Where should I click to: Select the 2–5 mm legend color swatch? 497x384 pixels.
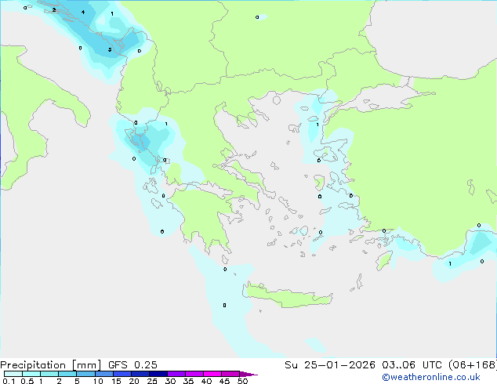[67, 374]
